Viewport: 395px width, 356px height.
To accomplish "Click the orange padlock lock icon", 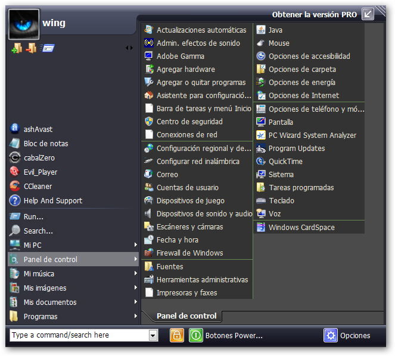I will [176, 335].
